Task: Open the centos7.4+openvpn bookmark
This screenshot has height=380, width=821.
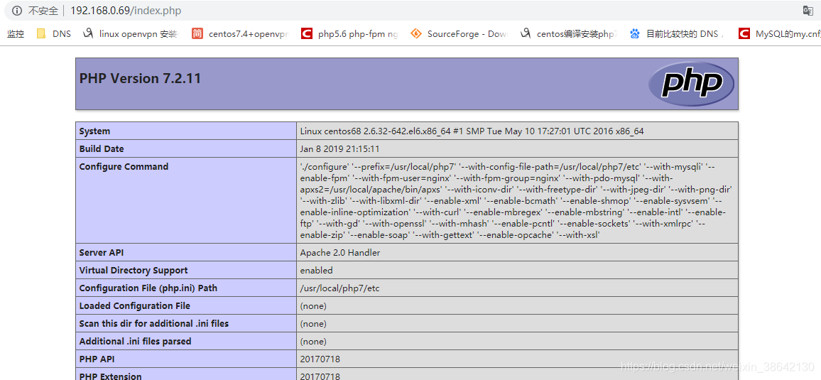Action: click(240, 34)
